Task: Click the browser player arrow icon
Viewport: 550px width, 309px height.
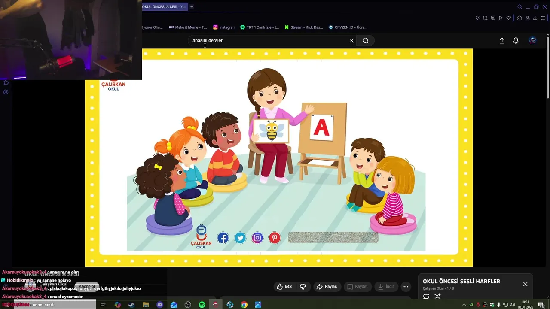Action: point(501,18)
